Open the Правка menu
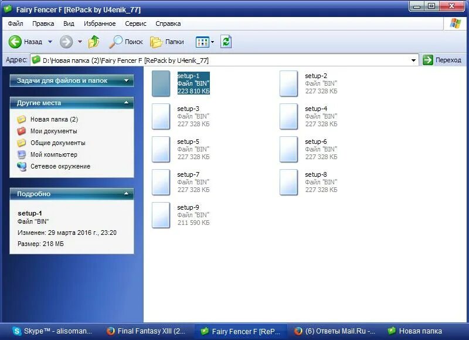This screenshot has height=340, width=469. [43, 23]
